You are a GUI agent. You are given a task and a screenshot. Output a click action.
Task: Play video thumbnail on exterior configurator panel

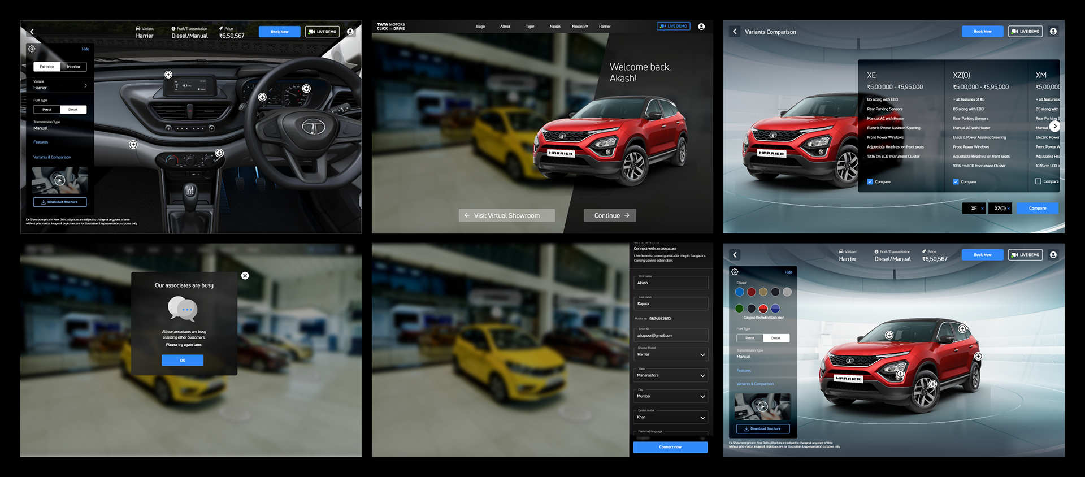762,406
